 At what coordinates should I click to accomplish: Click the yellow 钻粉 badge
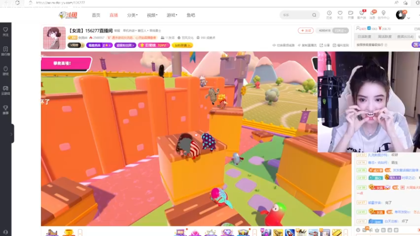[x=182, y=45]
